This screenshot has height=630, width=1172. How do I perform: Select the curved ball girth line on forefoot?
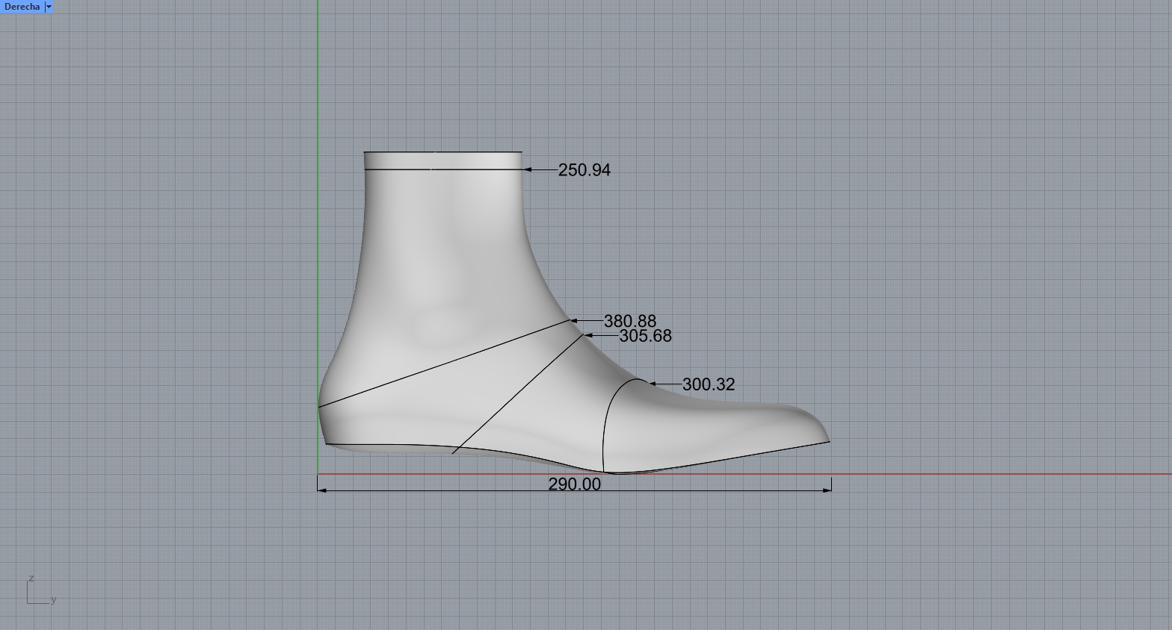[x=607, y=418]
